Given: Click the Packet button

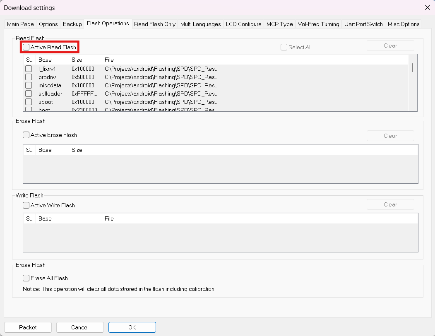Looking at the screenshot, I should click(28, 327).
